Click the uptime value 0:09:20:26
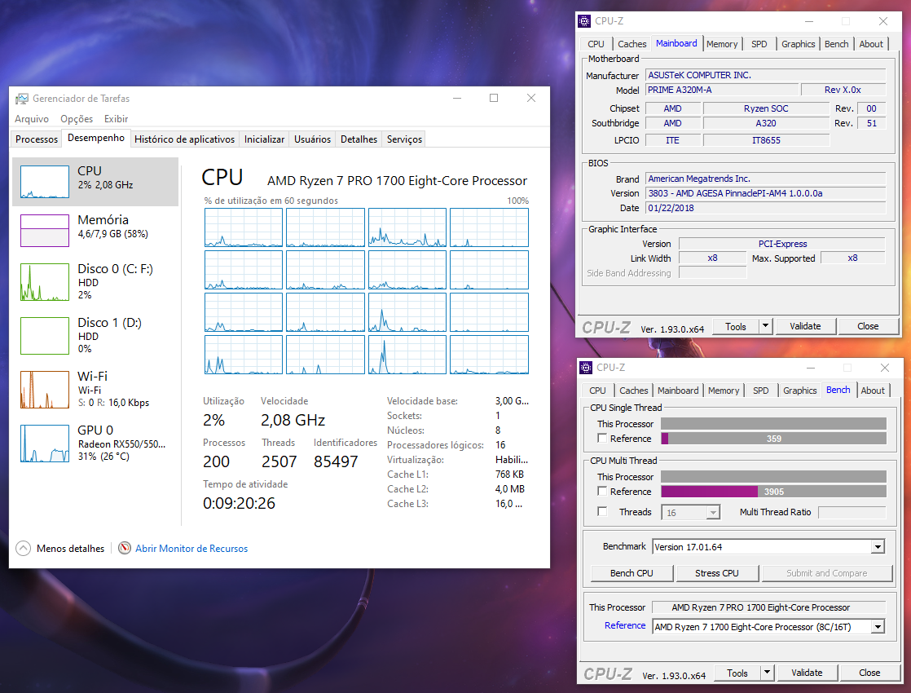 [x=239, y=504]
